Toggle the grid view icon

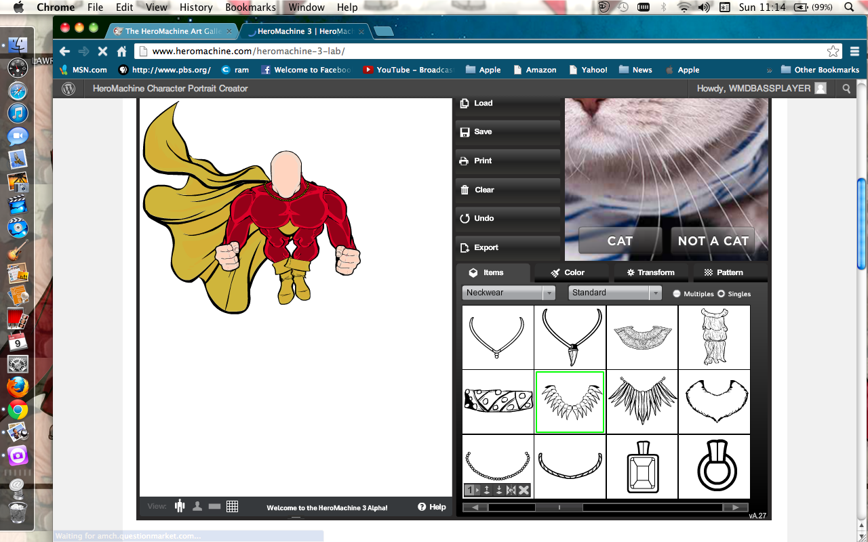[x=232, y=506]
